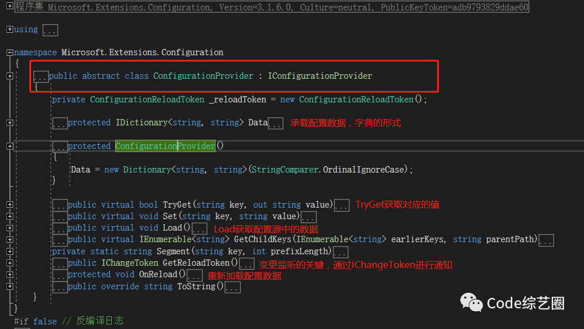Click the abstract keyword in class declaration
584x329 pixels.
(x=101, y=76)
